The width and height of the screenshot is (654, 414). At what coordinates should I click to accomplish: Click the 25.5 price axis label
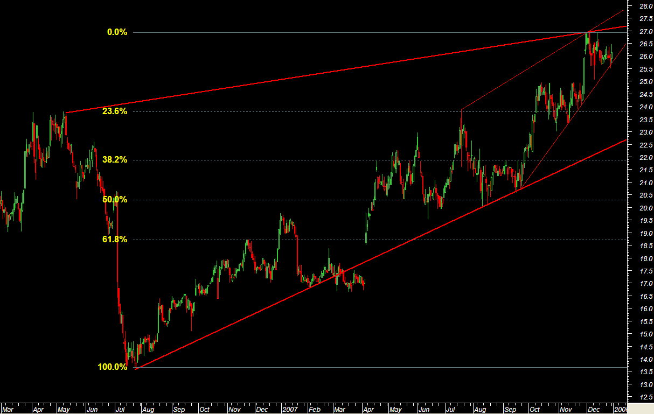[646, 69]
